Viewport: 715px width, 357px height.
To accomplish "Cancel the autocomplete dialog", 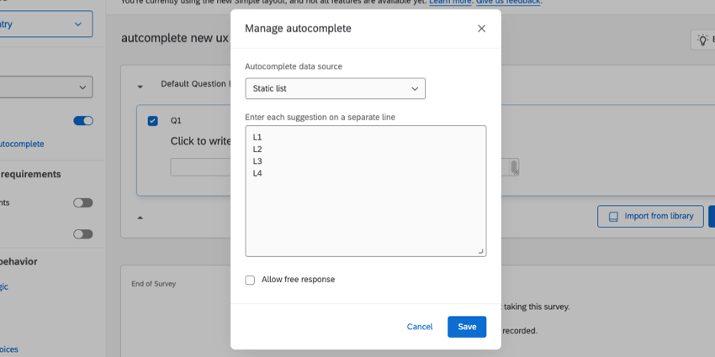I will [420, 327].
